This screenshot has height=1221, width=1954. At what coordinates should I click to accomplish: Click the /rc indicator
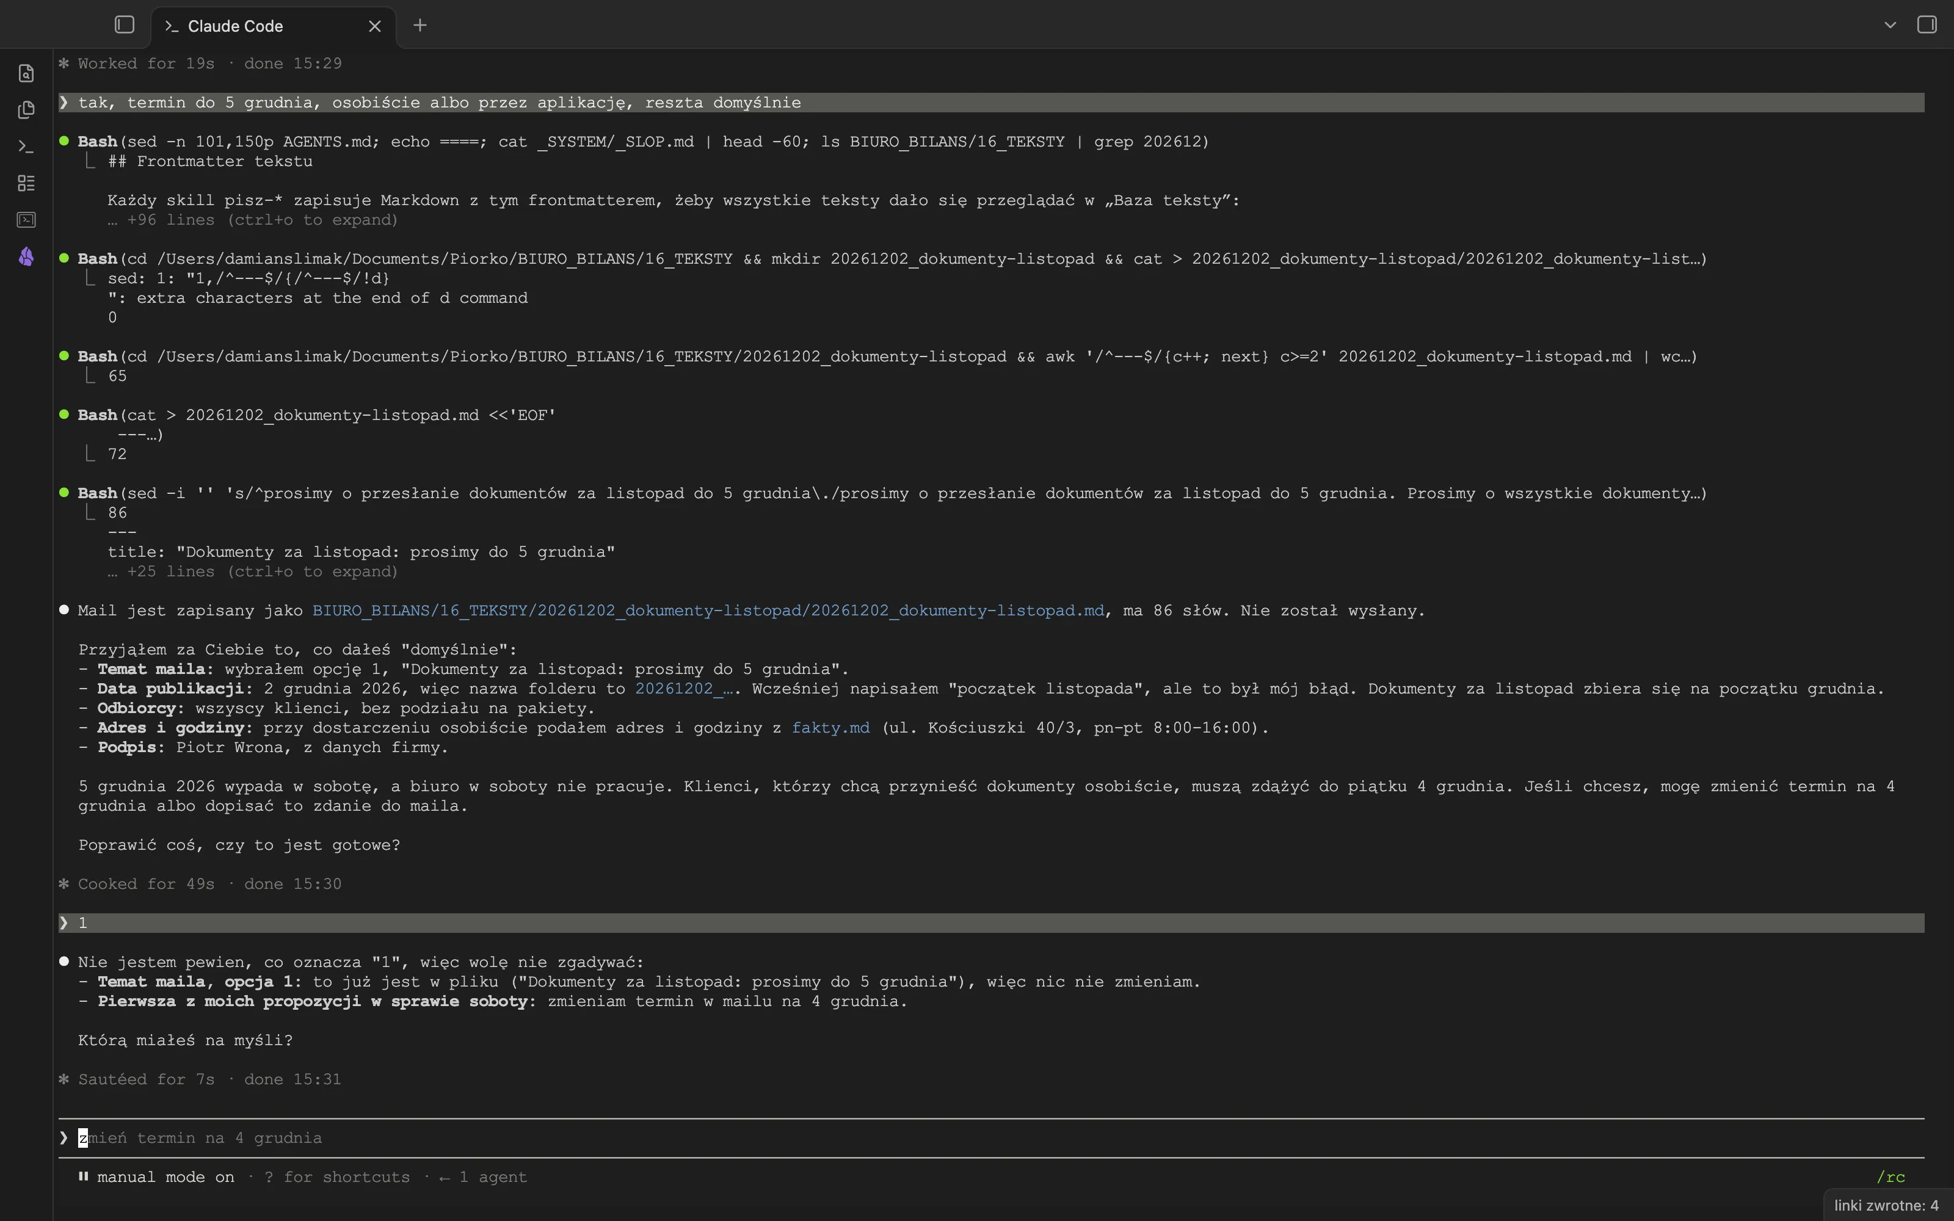[x=1890, y=1178]
